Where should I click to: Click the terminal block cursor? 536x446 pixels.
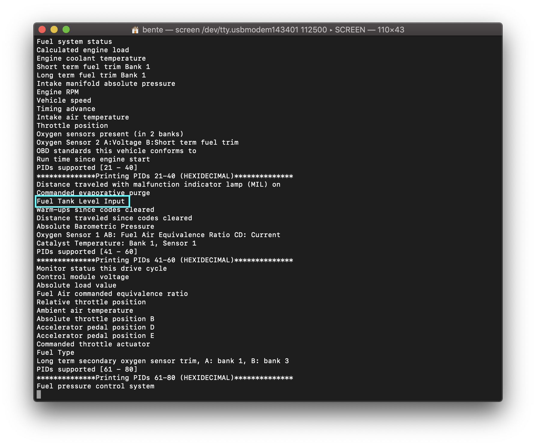click(x=39, y=394)
